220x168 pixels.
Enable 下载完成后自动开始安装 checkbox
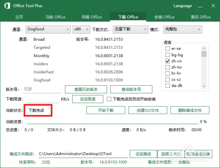coord(109,99)
